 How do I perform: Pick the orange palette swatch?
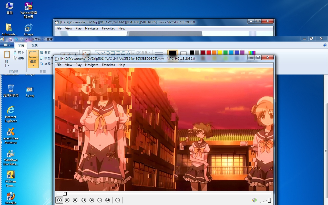click(214, 53)
